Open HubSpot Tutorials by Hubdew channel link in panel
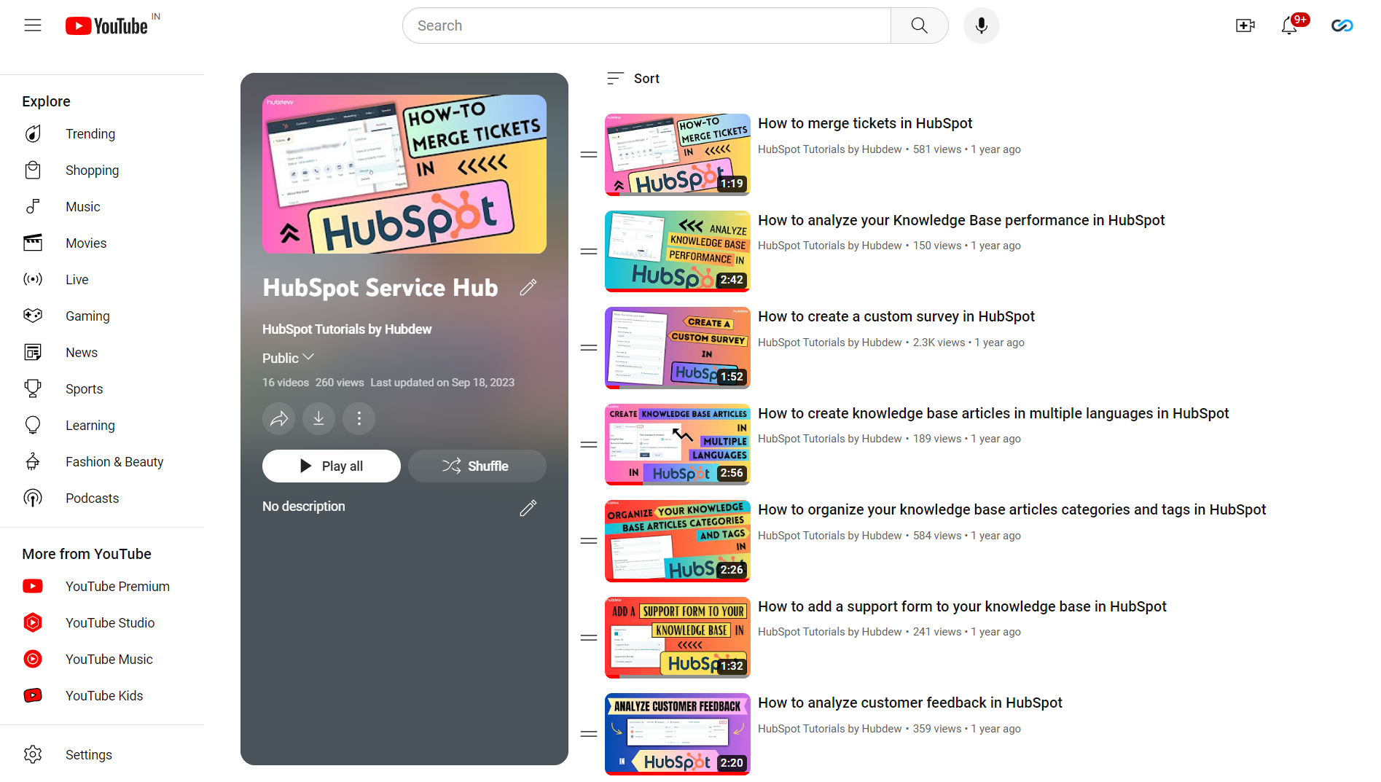1381x782 pixels. [347, 329]
